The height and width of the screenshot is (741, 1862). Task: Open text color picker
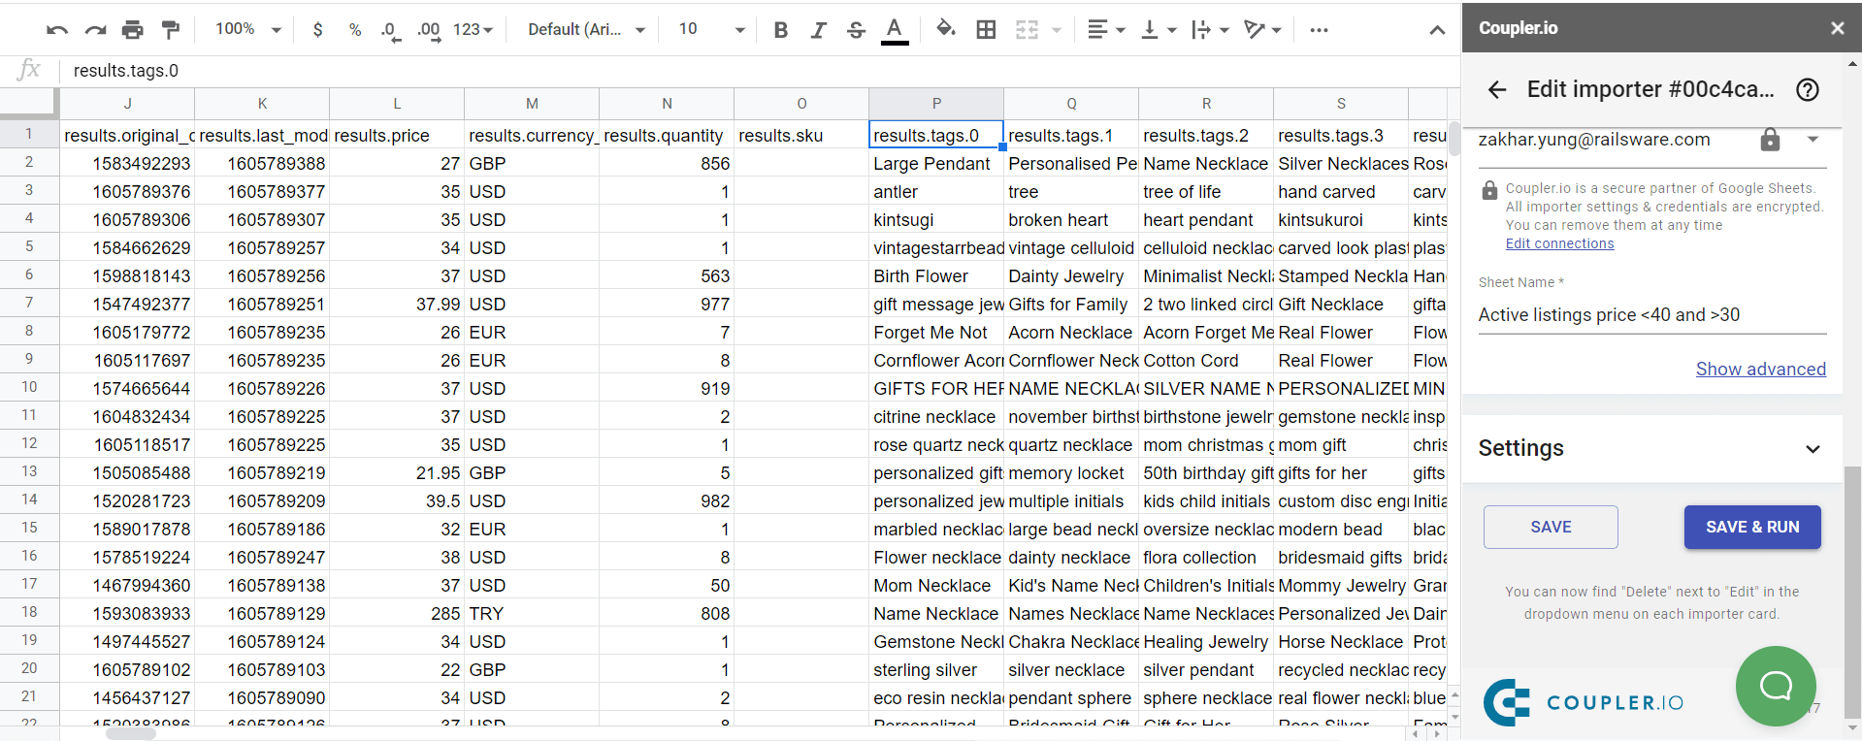tap(895, 30)
